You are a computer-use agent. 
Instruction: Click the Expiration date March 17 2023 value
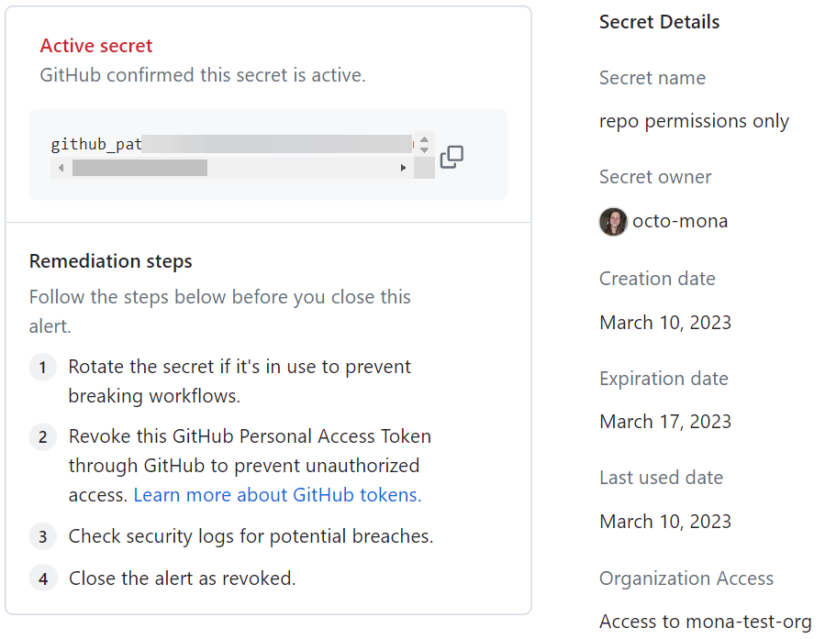point(664,422)
